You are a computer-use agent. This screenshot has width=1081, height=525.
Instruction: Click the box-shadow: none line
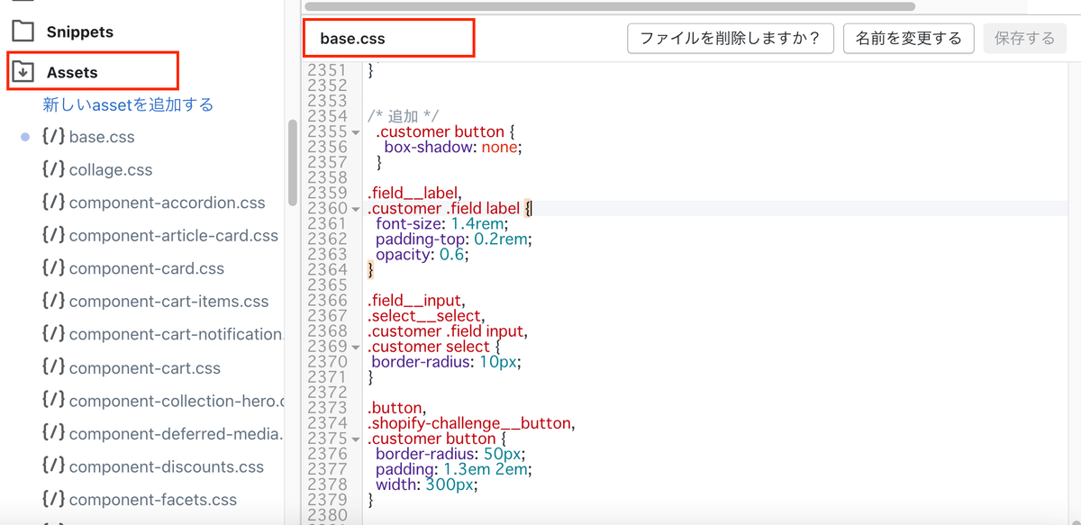point(452,147)
